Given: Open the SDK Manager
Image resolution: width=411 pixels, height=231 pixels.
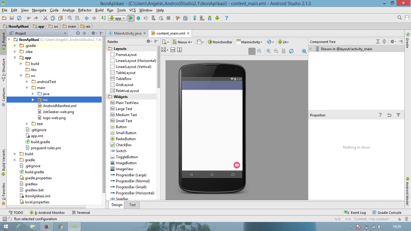Looking at the screenshot, I should tap(210, 18).
